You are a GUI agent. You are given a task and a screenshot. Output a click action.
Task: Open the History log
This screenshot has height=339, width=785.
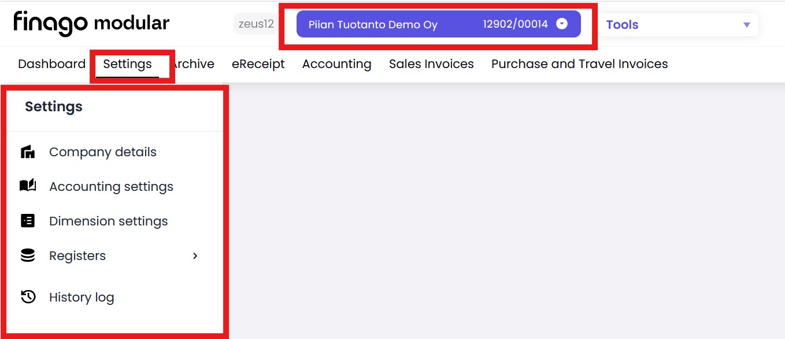pyautogui.click(x=82, y=297)
